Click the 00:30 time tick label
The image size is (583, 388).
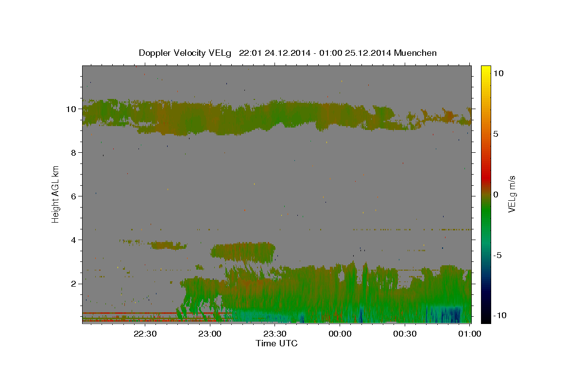pos(405,334)
